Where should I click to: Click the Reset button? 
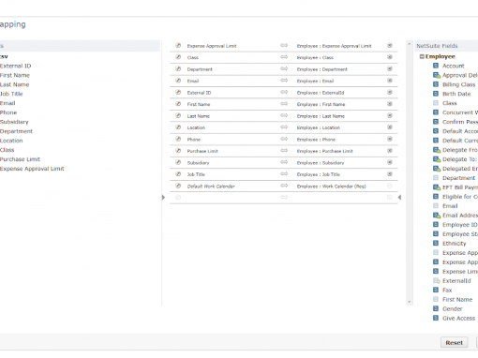pyautogui.click(x=454, y=342)
